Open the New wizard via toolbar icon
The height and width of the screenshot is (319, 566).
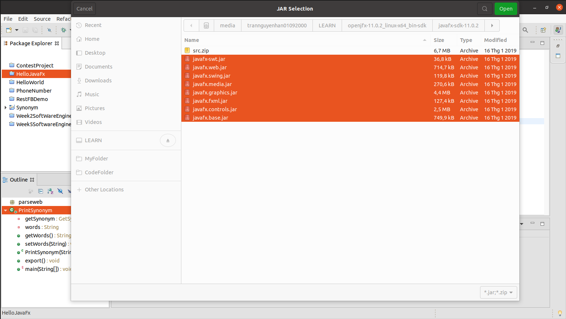coord(8,30)
